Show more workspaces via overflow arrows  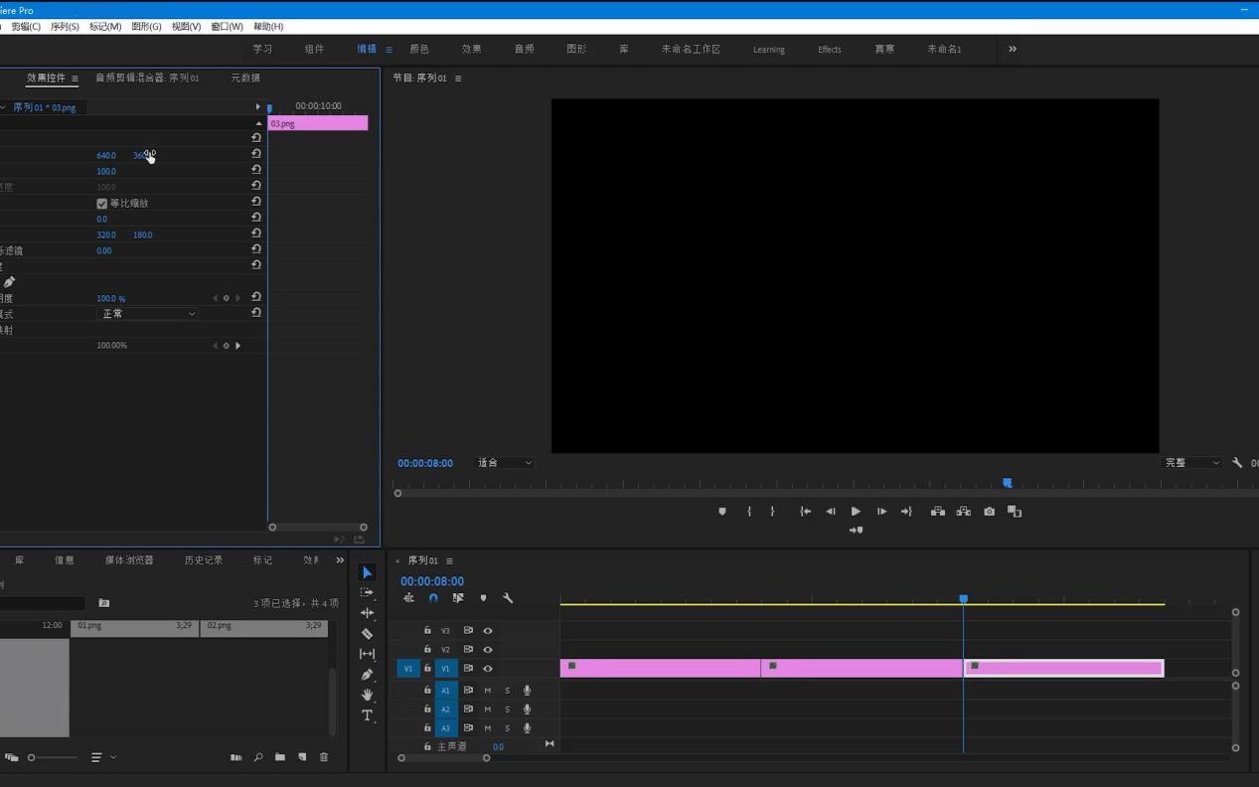tap(1013, 49)
